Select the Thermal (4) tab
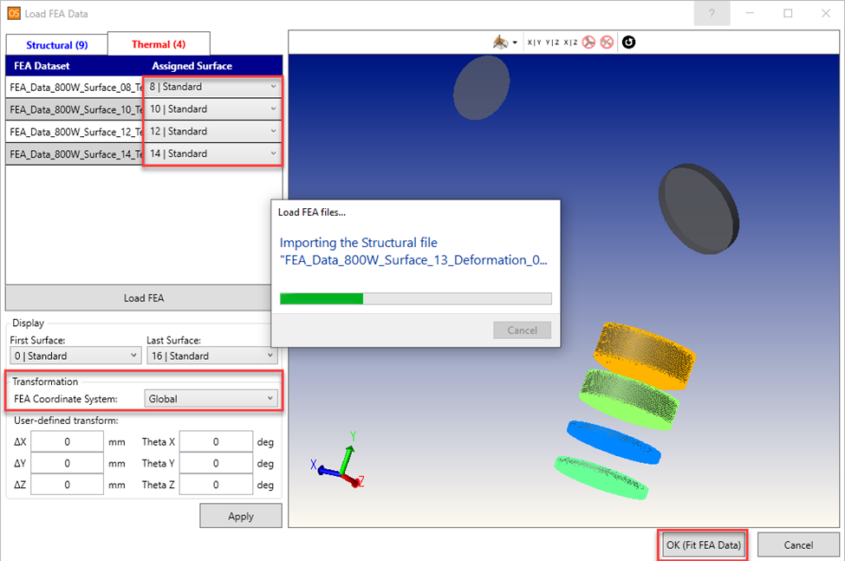 (158, 44)
